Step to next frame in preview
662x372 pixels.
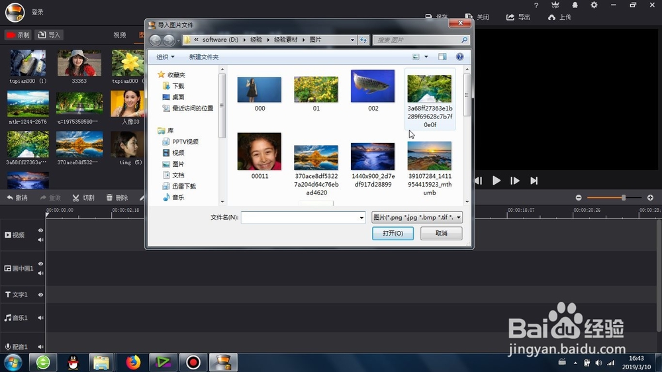pos(514,181)
